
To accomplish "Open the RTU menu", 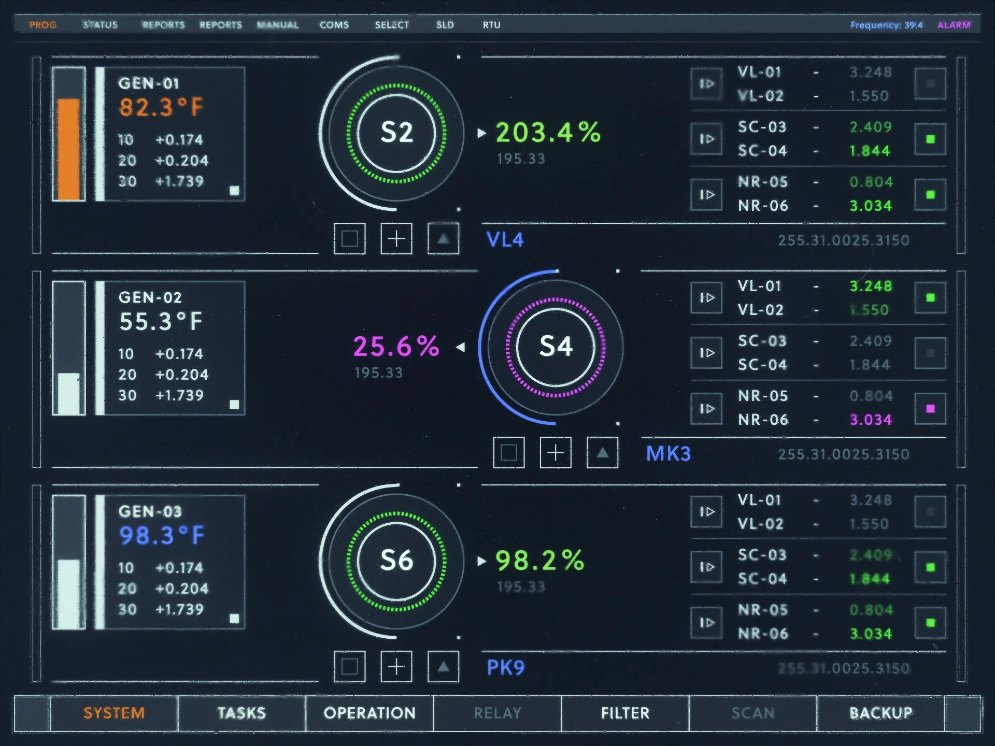I will click(492, 25).
